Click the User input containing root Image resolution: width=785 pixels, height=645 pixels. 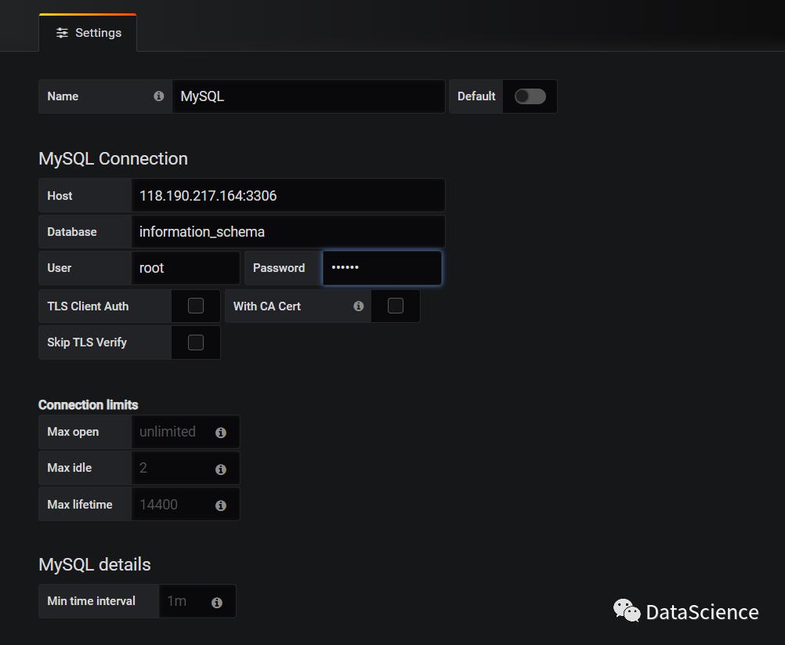185,268
